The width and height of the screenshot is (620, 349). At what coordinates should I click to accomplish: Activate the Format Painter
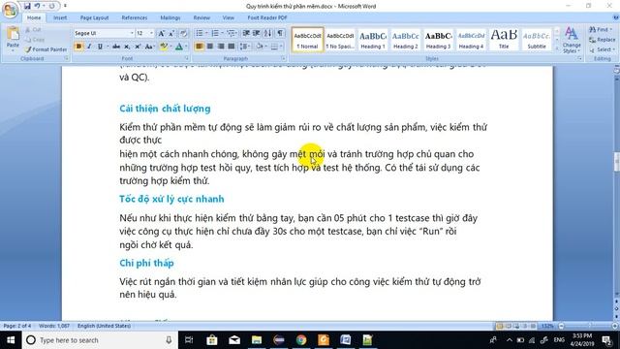(x=46, y=49)
